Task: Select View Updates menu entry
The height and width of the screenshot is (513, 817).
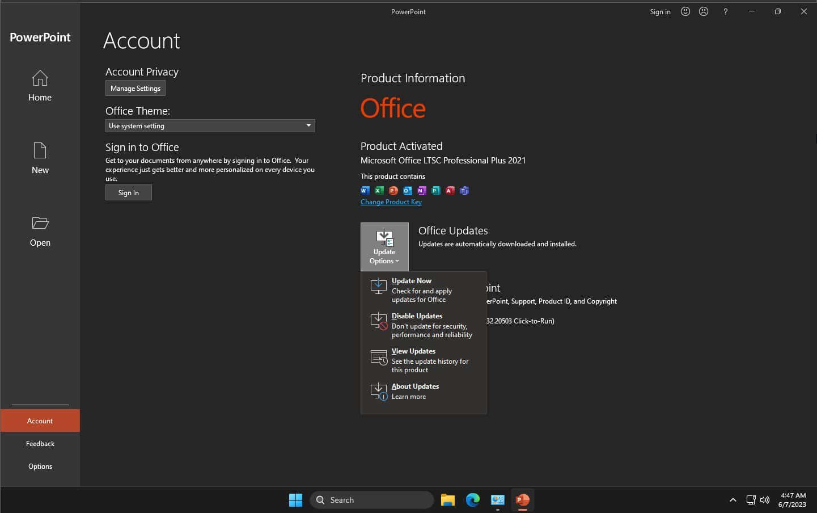Action: tap(423, 360)
